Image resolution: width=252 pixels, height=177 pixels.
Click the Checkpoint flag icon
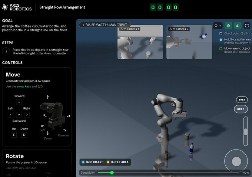[221, 33]
